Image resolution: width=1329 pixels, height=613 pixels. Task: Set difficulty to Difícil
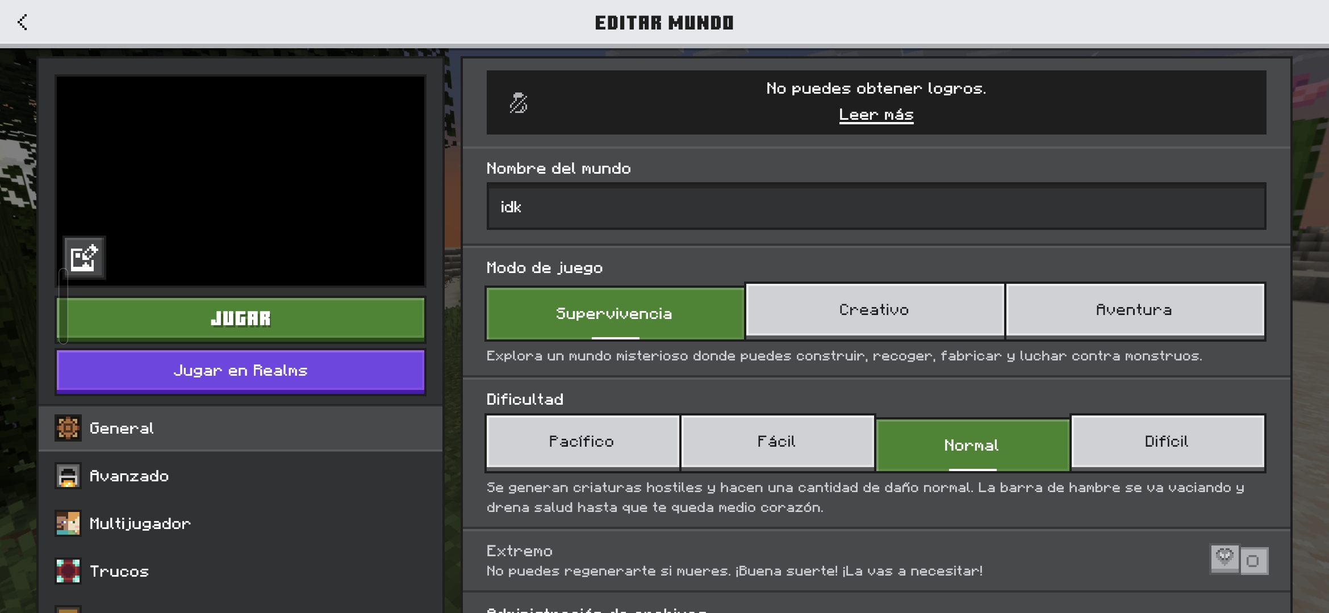[x=1167, y=442]
